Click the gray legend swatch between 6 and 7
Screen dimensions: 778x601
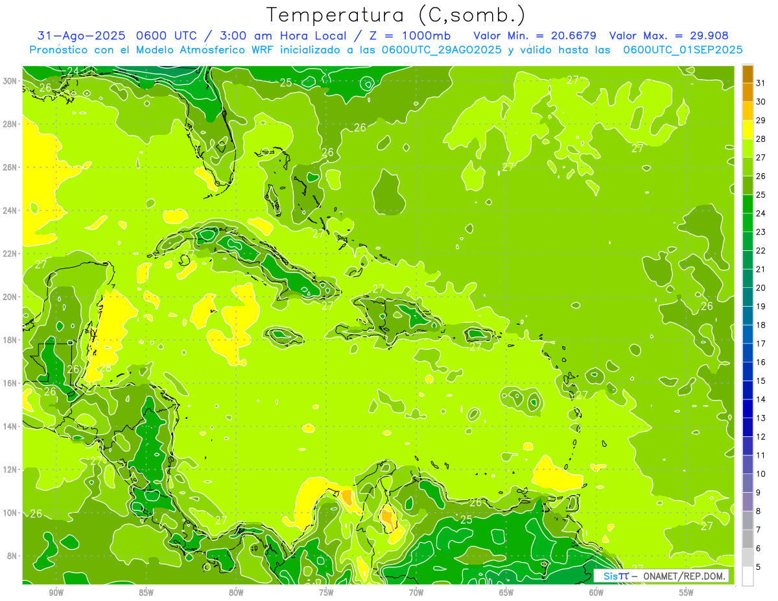748,539
